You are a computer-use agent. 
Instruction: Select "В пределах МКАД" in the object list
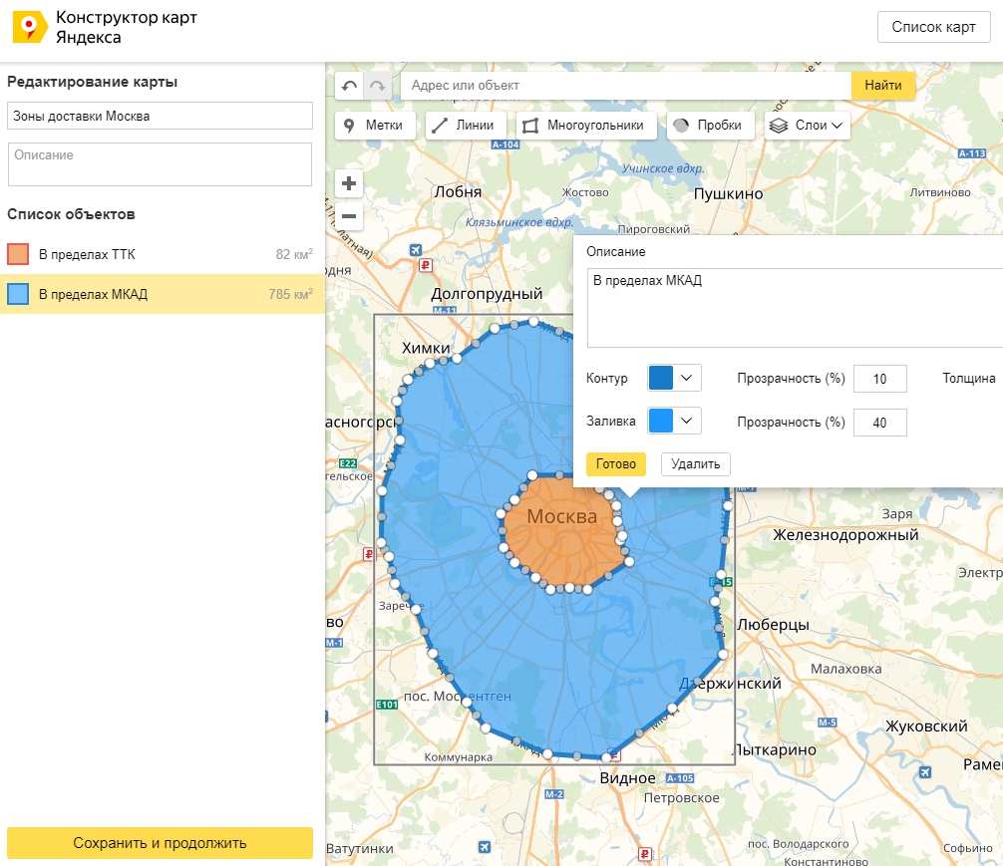coord(93,294)
